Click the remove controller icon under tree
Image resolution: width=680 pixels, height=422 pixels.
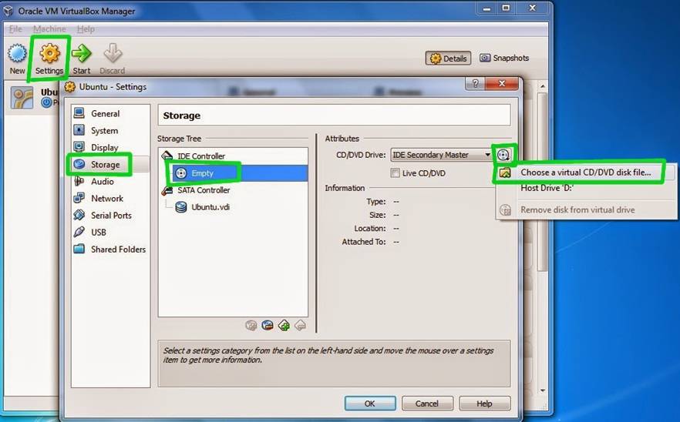pos(301,326)
